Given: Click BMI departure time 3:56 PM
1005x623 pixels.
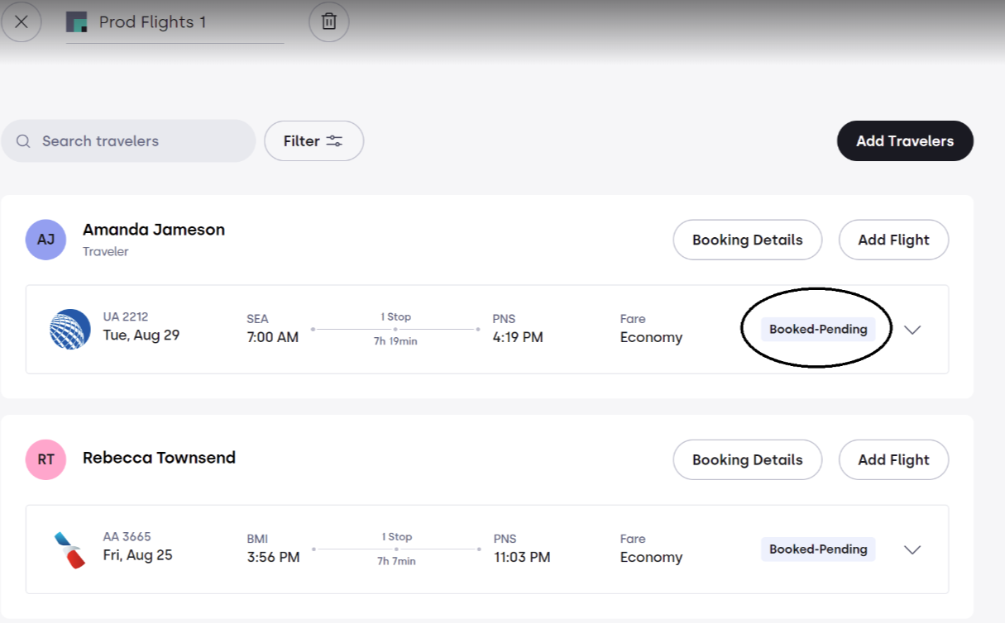Looking at the screenshot, I should [273, 558].
